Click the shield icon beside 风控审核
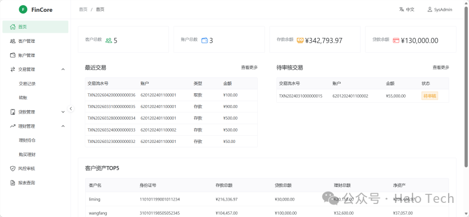Viewport: 469px width, 217px height. [12, 168]
